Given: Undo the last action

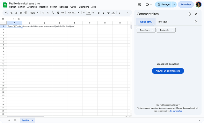Looking at the screenshot, I should tap(11, 13).
